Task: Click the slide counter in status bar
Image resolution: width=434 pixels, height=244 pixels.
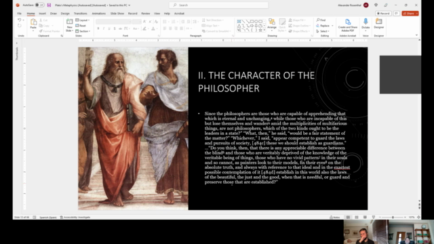Action: (x=22, y=217)
